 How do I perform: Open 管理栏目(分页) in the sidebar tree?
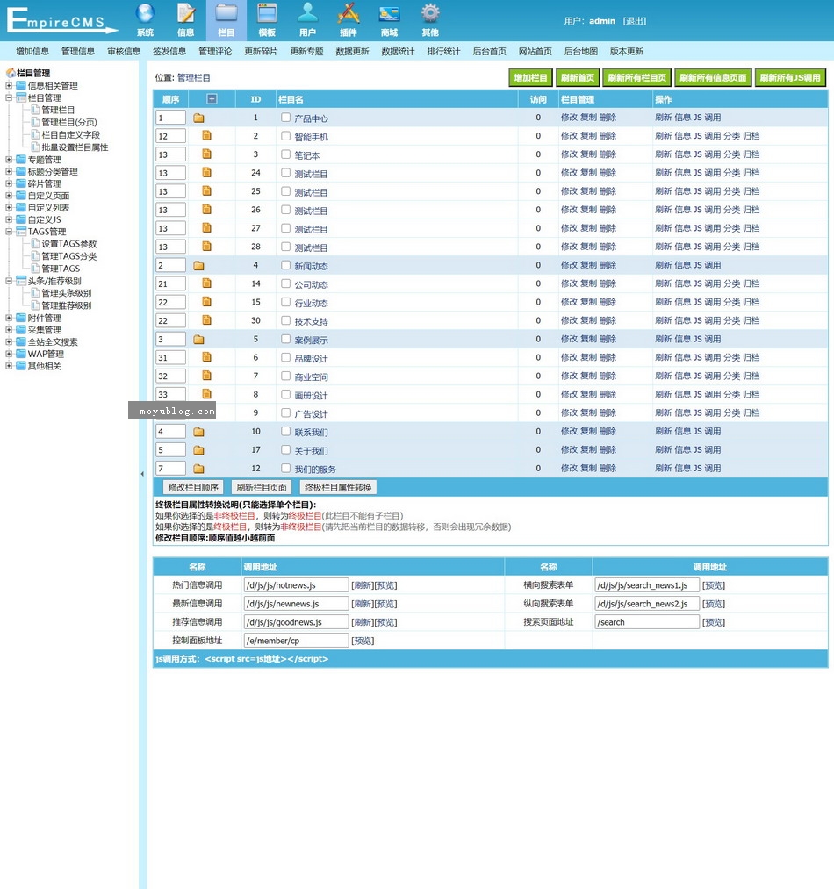point(69,122)
